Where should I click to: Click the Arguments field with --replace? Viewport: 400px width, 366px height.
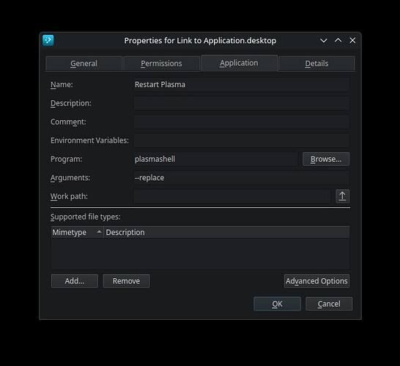pos(241,178)
